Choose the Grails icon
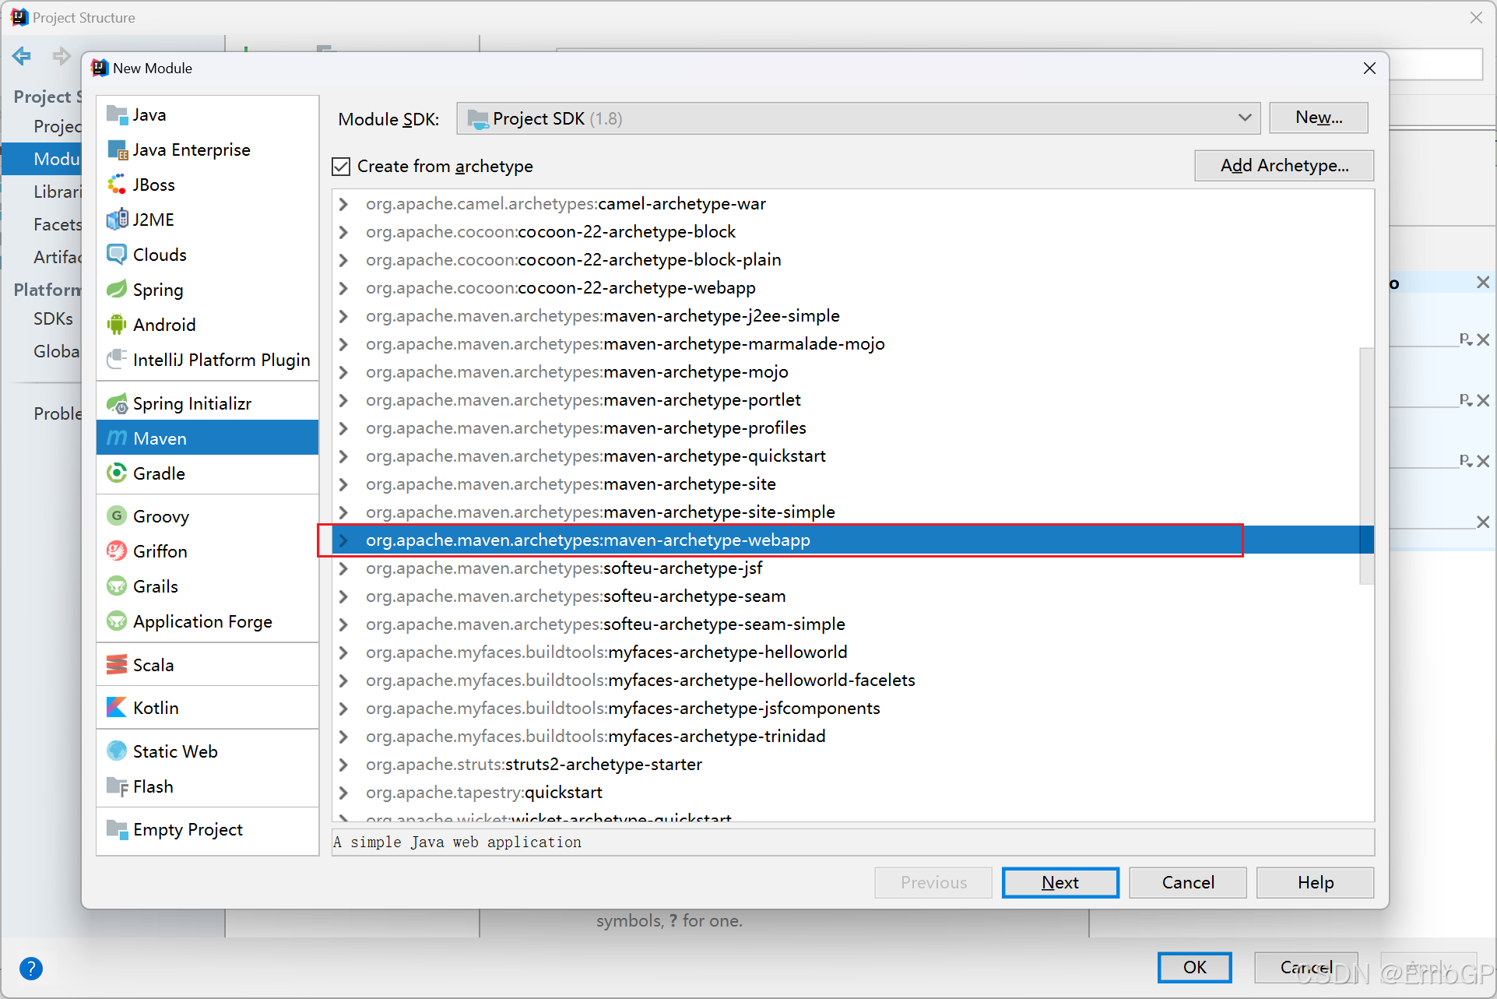The image size is (1497, 999). [x=117, y=586]
